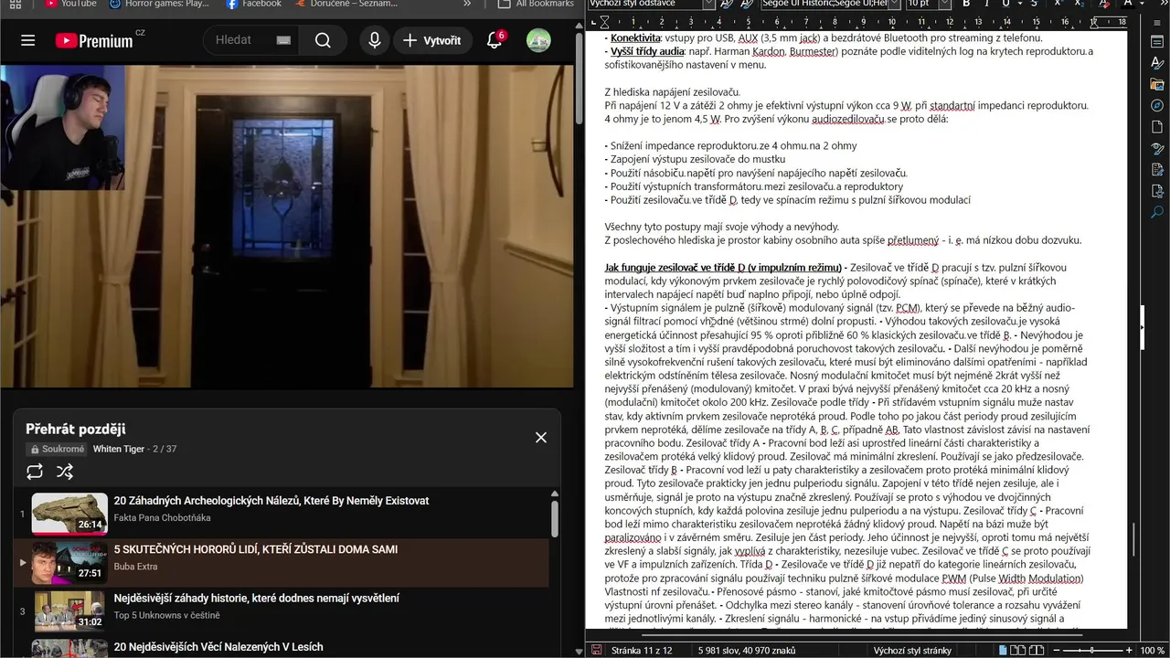Open the YouTube bookmark
1170x658 pixels.
(70, 4)
